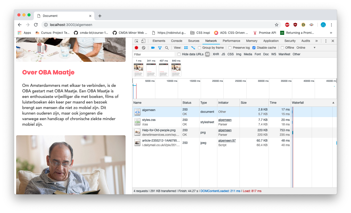The image size is (351, 213).
Task: Select the All filter type
Action: [x=207, y=54]
